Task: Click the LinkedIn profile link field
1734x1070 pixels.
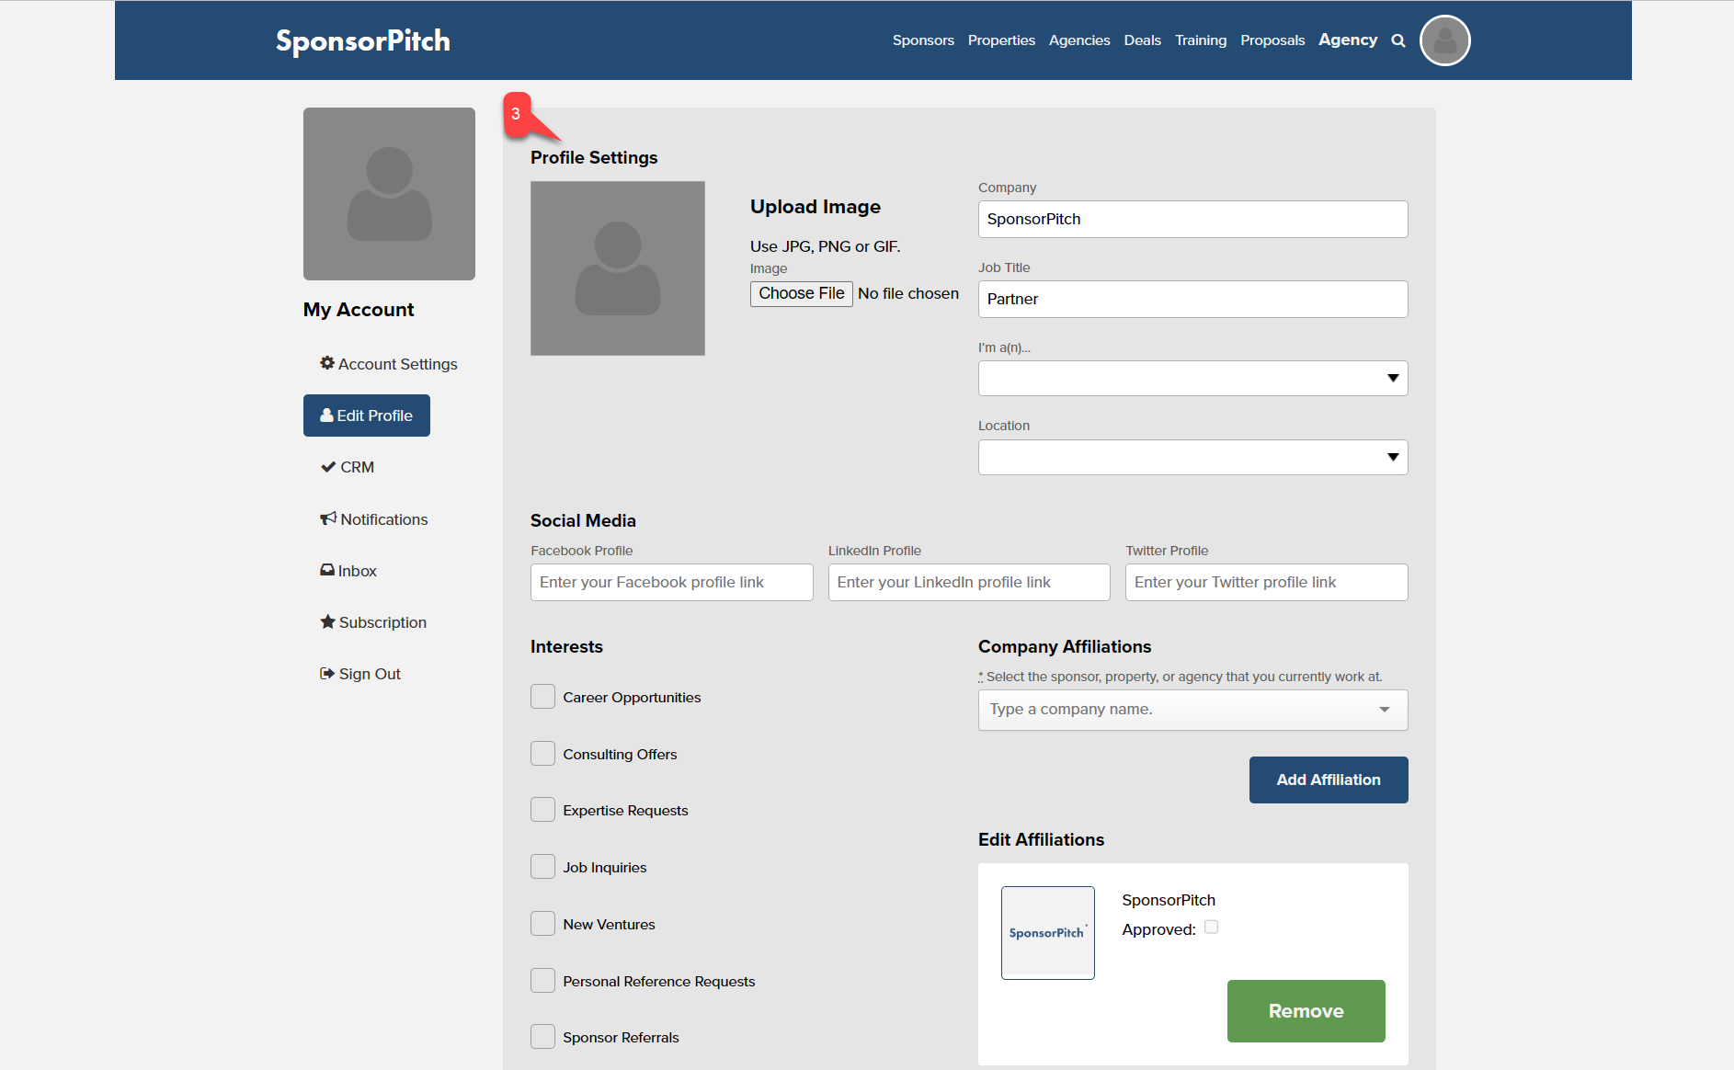Action: pyautogui.click(x=969, y=582)
